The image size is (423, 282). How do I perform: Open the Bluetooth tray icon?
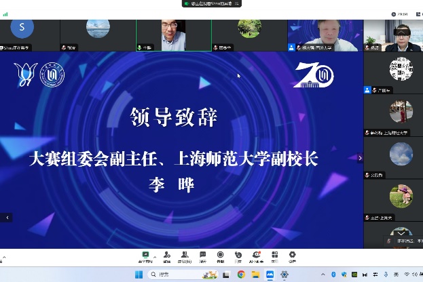(x=333, y=275)
